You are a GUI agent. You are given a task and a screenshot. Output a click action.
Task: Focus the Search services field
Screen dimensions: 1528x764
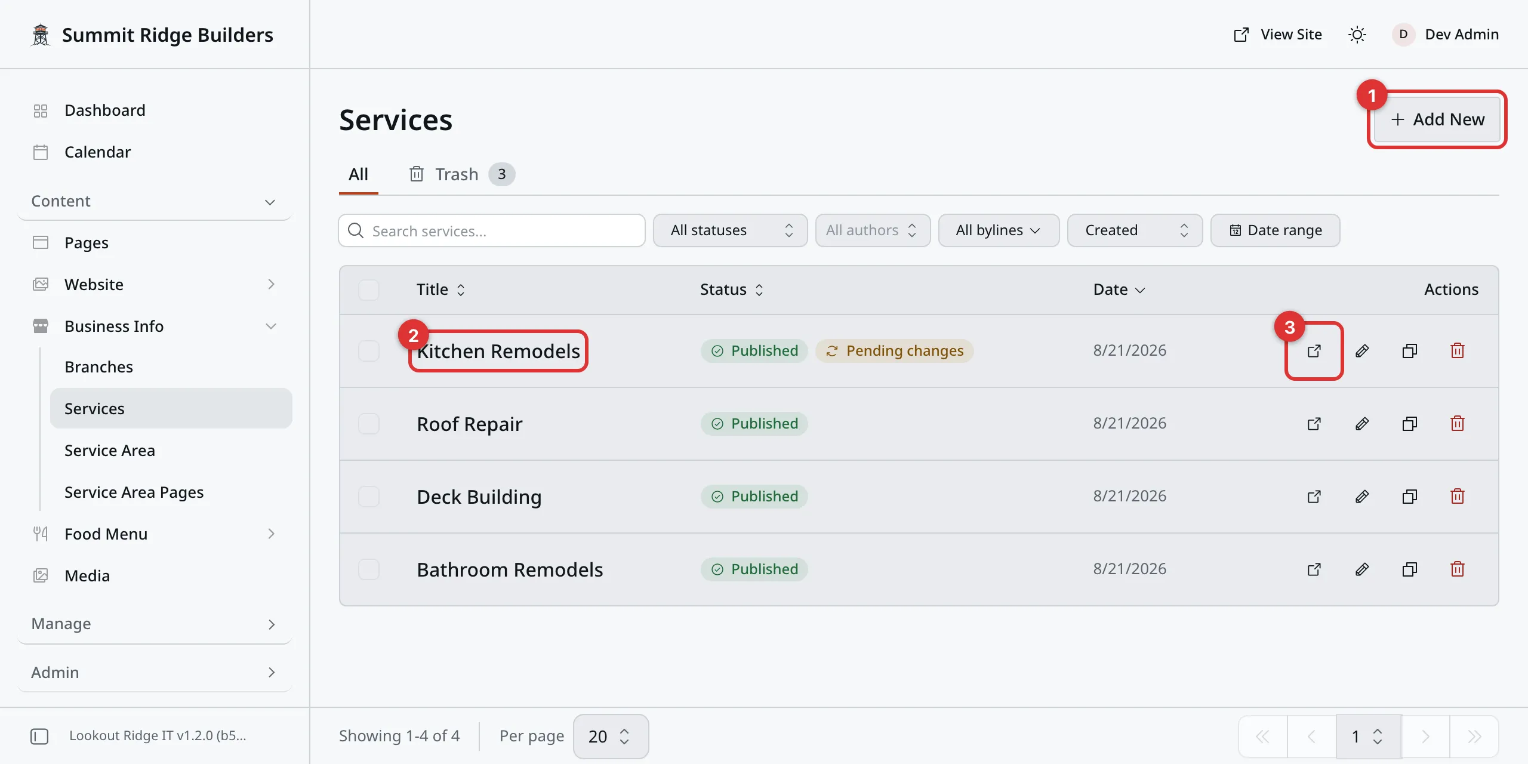coord(492,230)
